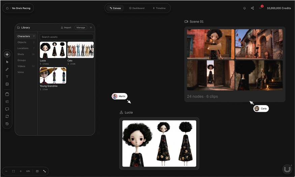Select the Lucia character sheet node on canvas
Screen dimensions: 295x177
tap(159, 143)
